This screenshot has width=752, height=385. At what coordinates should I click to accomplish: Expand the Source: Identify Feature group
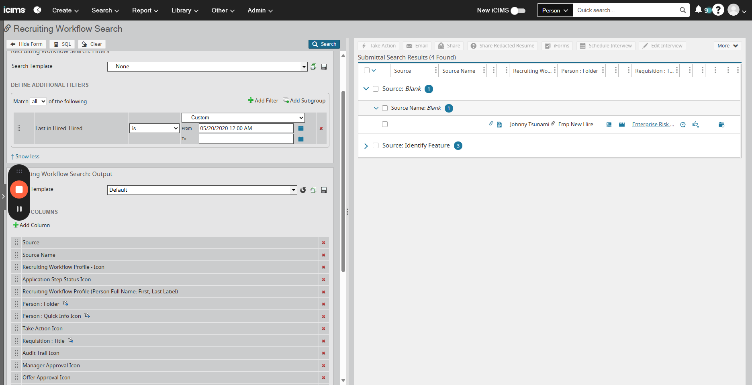click(366, 146)
